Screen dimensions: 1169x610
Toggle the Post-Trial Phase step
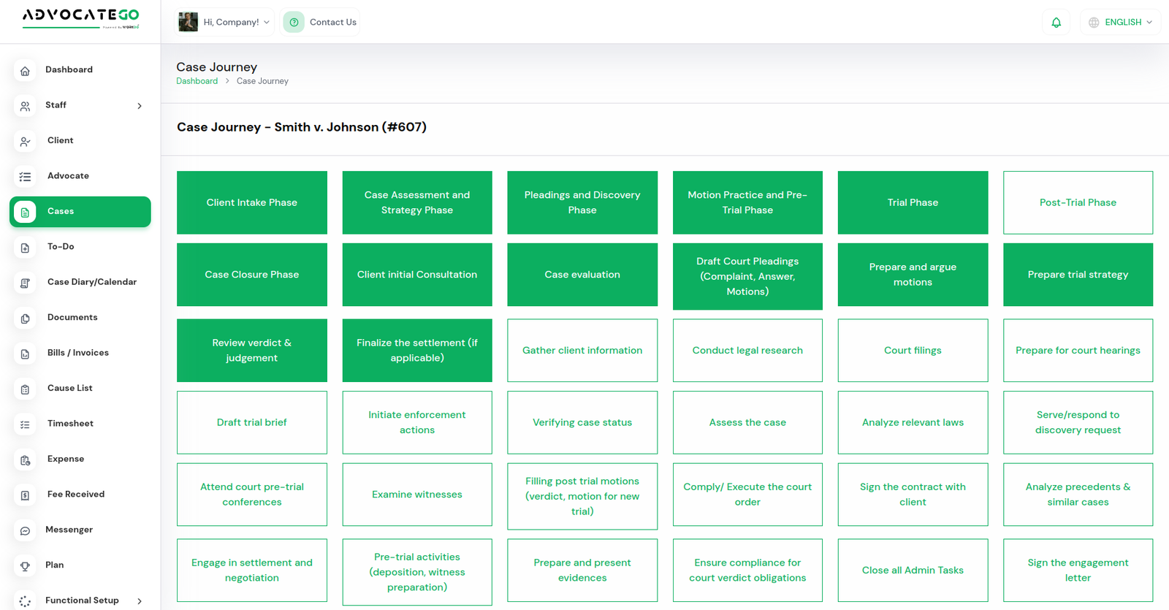(1078, 202)
